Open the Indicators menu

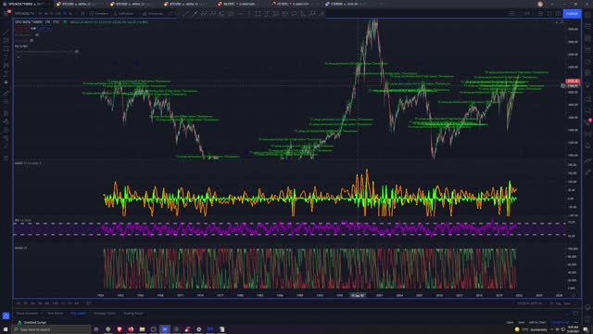[x=123, y=14]
